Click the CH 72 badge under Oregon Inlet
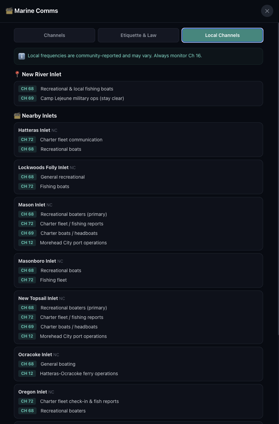This screenshot has height=424, width=279. (27, 401)
